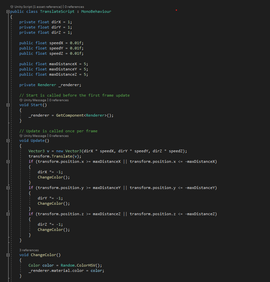The height and width of the screenshot is (282, 270).
Task: Click the 'speedZ = 0.01f;' field
Action: (x=66, y=53)
